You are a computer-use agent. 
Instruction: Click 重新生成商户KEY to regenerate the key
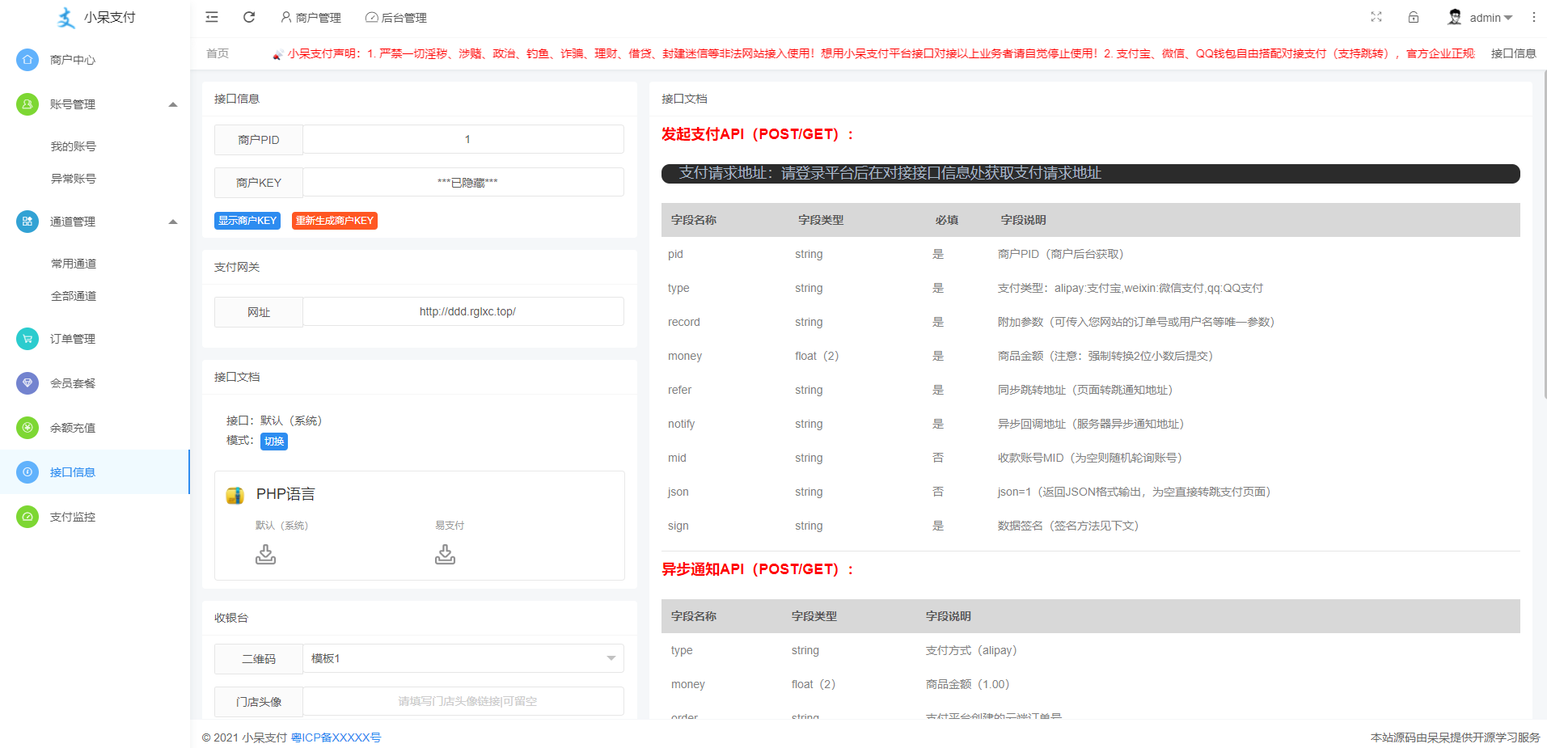(334, 220)
